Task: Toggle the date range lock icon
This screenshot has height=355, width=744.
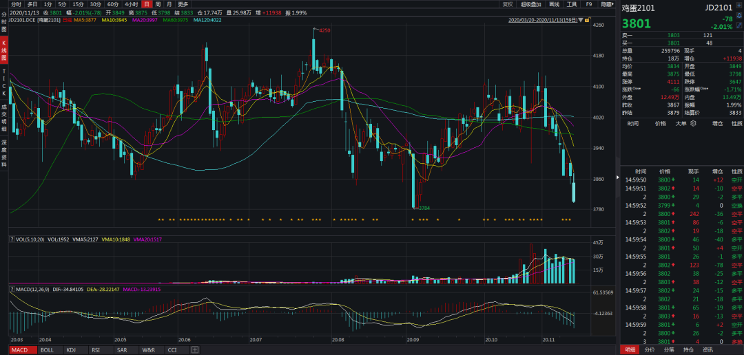Action: coord(587,21)
